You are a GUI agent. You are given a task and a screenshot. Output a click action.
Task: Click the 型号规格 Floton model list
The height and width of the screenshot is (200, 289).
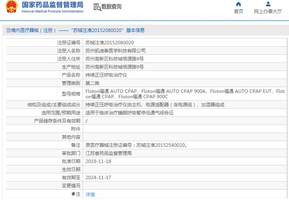point(185,94)
